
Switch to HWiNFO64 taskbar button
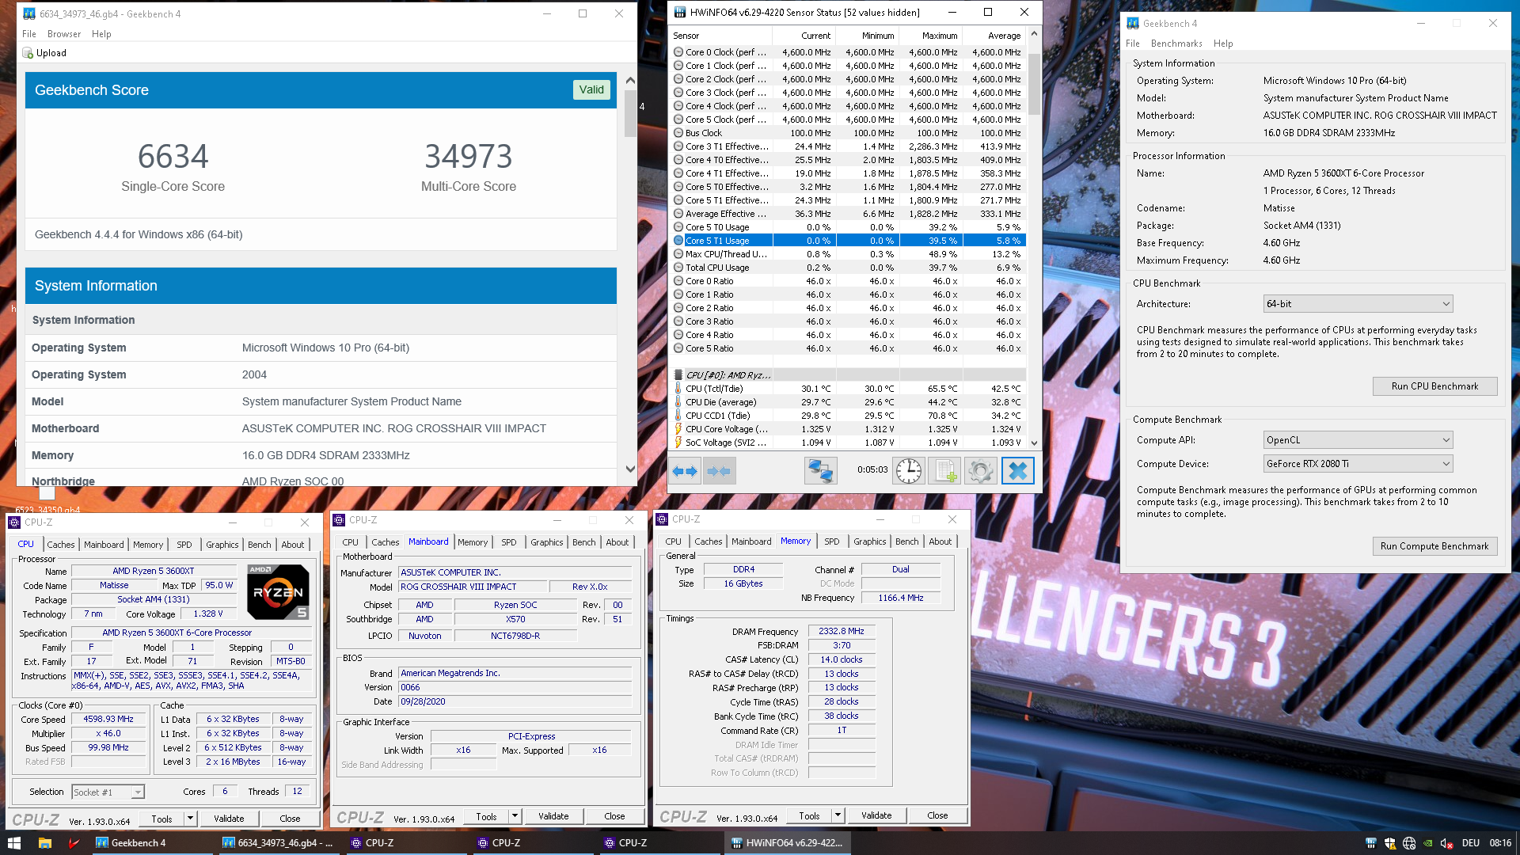(788, 843)
